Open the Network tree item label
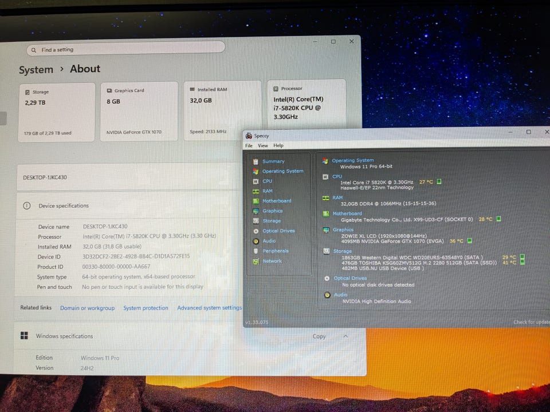 click(272, 261)
